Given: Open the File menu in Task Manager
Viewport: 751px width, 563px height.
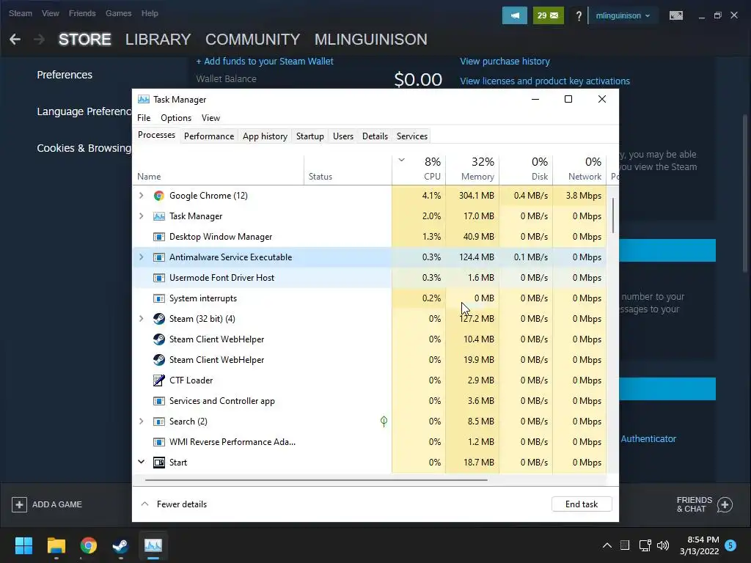Looking at the screenshot, I should [x=144, y=118].
